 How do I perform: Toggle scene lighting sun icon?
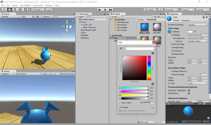click(x=29, y=17)
